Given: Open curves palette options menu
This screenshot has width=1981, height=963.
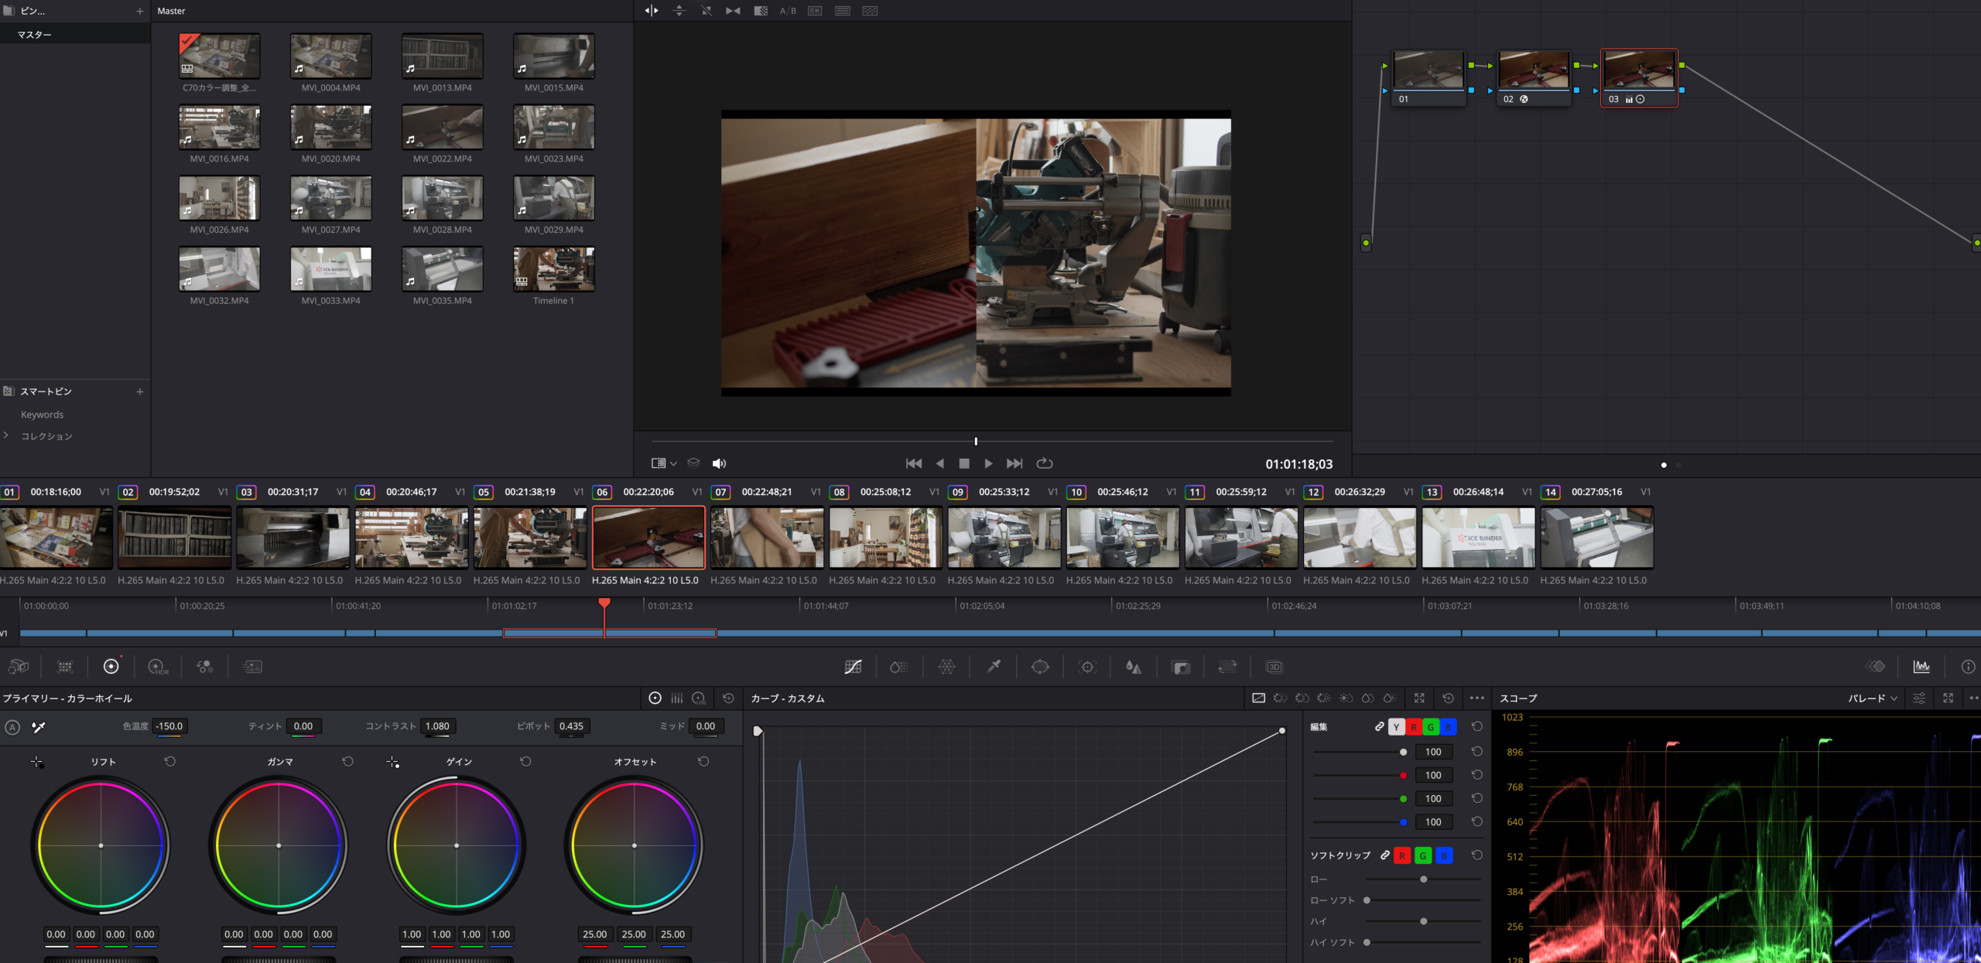Looking at the screenshot, I should coord(1476,698).
